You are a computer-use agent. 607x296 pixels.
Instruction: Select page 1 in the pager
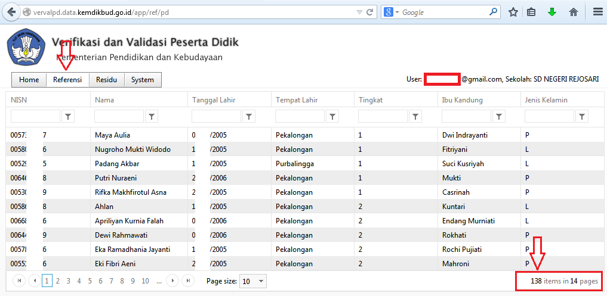47,281
